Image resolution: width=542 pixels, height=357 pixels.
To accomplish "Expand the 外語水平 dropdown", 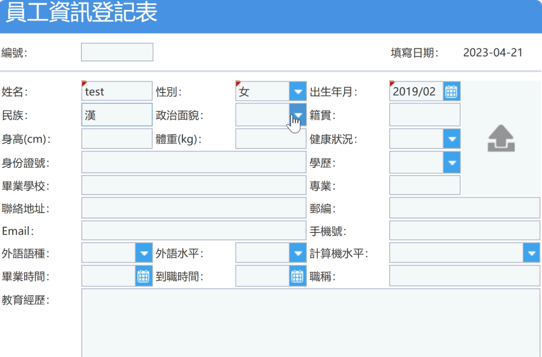I will click(297, 254).
